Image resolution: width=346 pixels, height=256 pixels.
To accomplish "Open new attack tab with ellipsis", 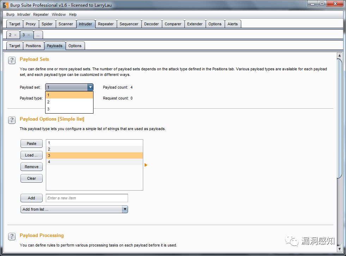I will 38,35.
